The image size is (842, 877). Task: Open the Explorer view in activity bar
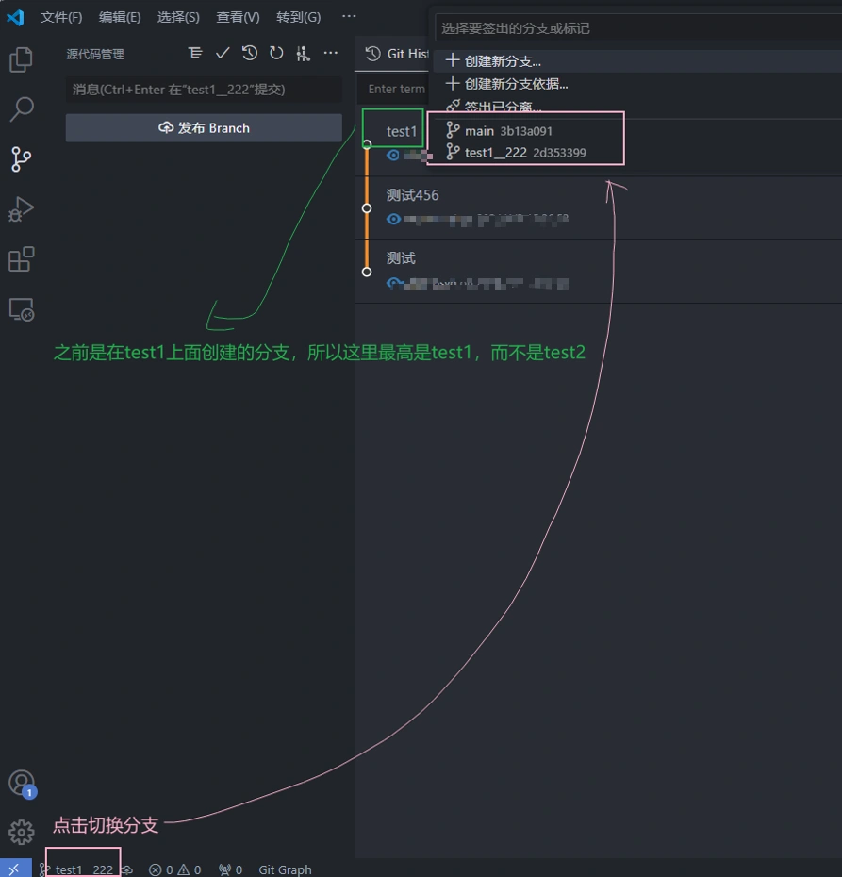click(x=22, y=59)
